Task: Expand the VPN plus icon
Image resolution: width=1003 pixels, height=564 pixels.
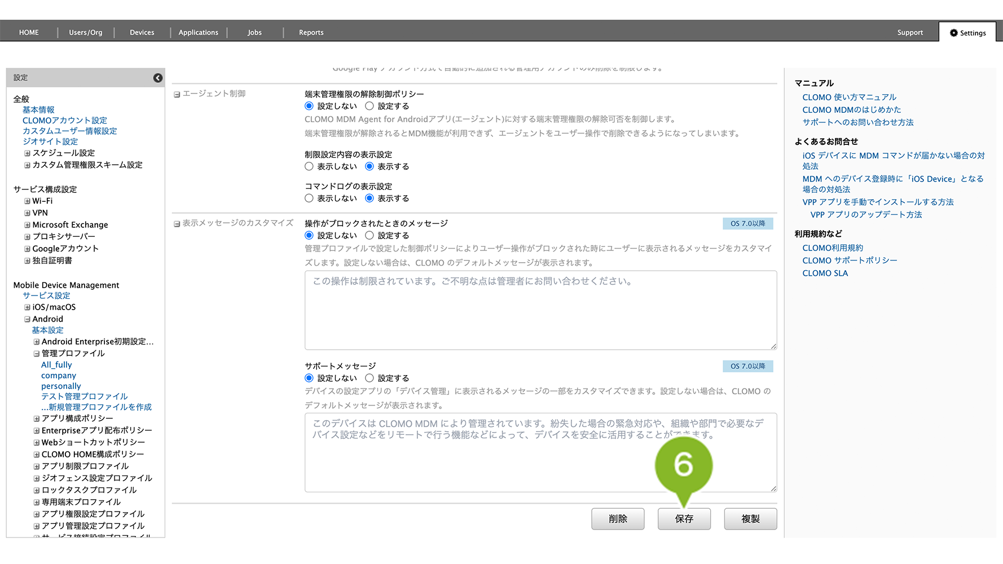Action: (x=27, y=213)
